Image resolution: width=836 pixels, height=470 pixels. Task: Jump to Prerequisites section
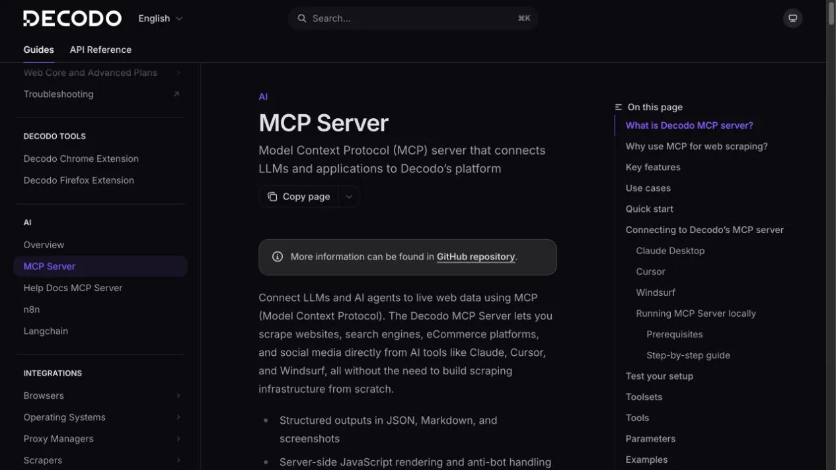coord(675,334)
